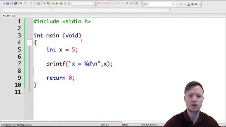226x127 pixels.
Task: Click the toolbar search text field
Action: click(160, 4)
